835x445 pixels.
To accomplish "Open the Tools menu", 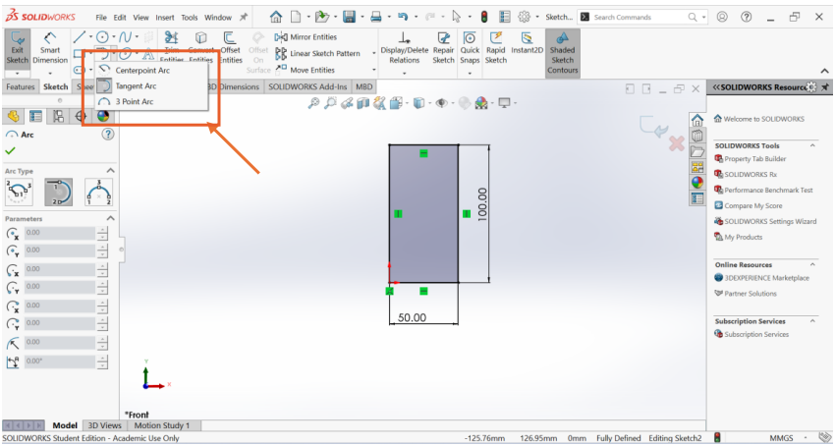I will coord(189,18).
